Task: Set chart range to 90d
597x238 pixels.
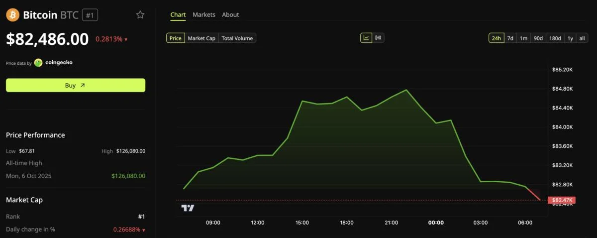Action: (538, 38)
